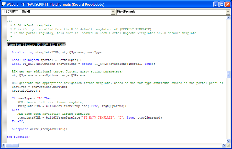Viewport: 232px width, 149px height.
Task: Open the ISCRIPT1 field dropdown
Action: tap(113, 12)
